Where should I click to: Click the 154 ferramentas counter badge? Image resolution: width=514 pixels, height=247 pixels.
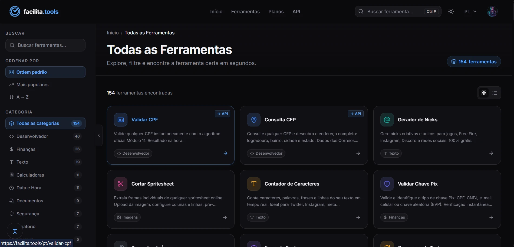(x=473, y=61)
